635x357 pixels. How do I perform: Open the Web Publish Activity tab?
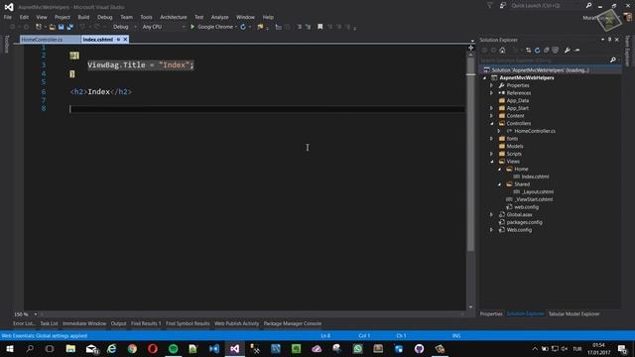click(x=236, y=323)
